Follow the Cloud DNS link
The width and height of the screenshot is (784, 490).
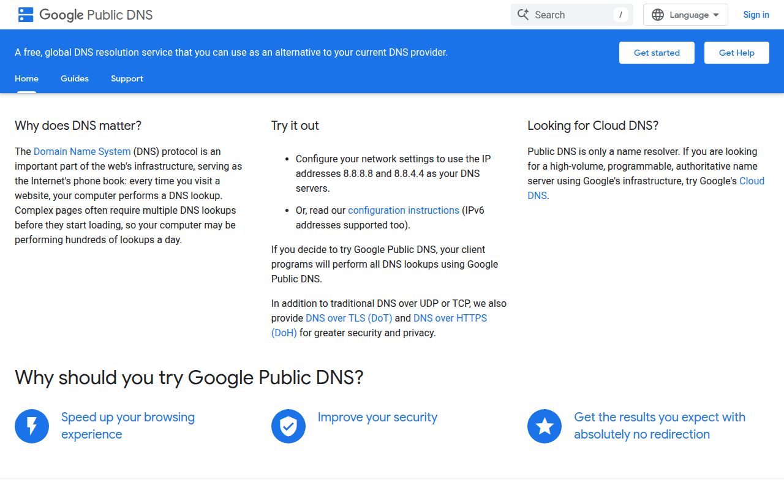pos(752,181)
